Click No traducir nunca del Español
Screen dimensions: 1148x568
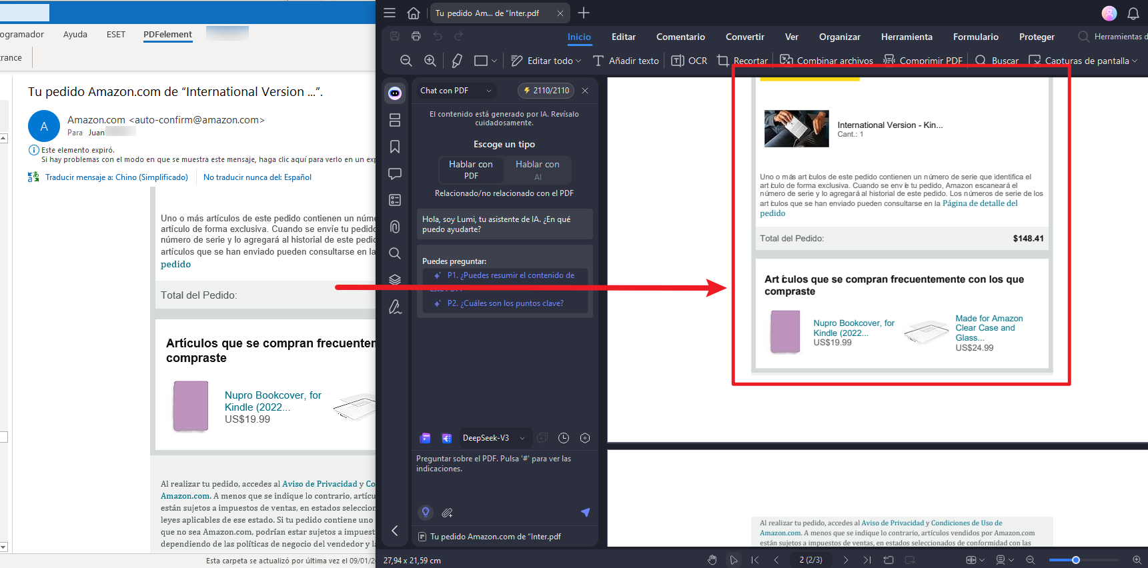[x=257, y=177]
